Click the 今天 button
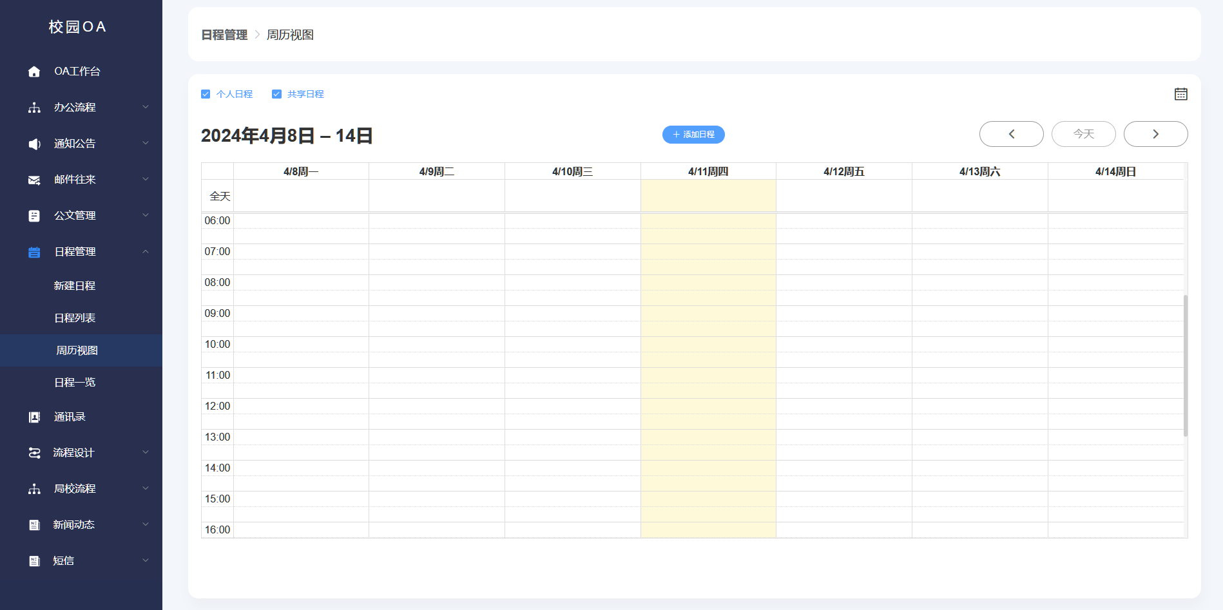Viewport: 1223px width, 610px height. (1083, 134)
